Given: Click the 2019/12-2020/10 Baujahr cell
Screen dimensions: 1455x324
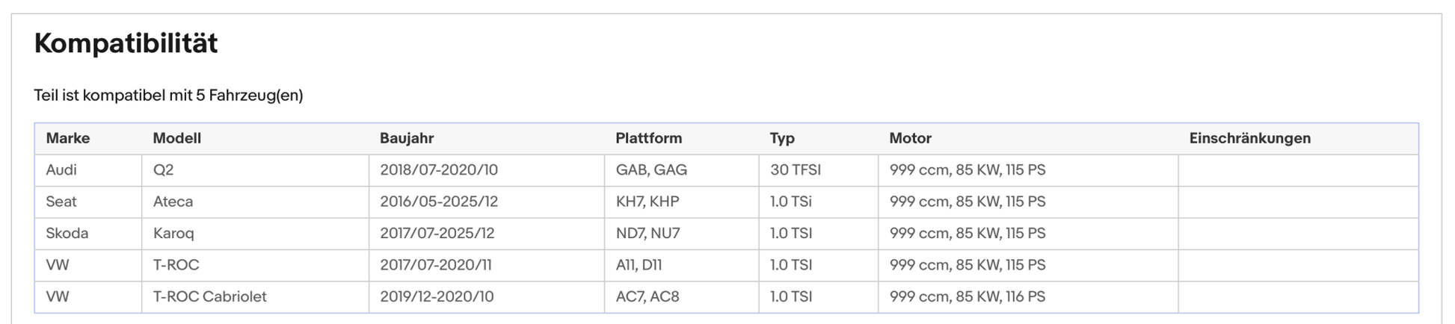Looking at the screenshot, I should pos(487,296).
